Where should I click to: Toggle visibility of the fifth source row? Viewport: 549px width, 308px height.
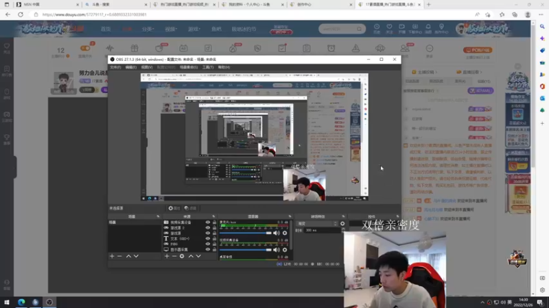point(208,244)
